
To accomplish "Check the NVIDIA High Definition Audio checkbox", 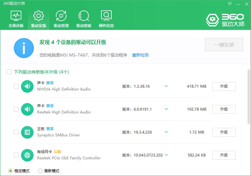I will pos(16,86).
